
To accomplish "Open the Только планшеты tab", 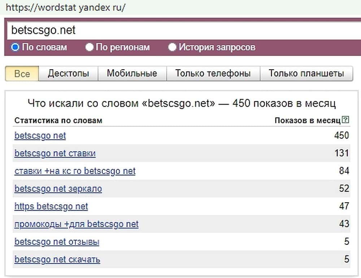I will [x=306, y=74].
